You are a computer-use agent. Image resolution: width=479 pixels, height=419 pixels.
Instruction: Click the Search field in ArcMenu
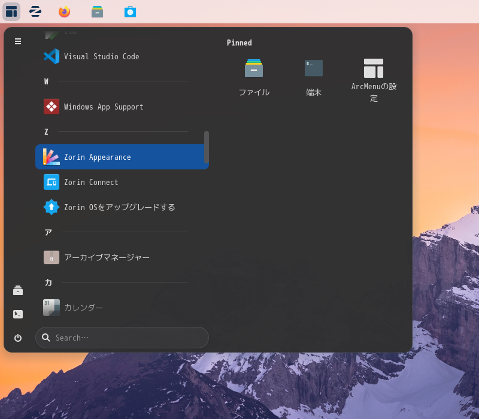coord(122,338)
